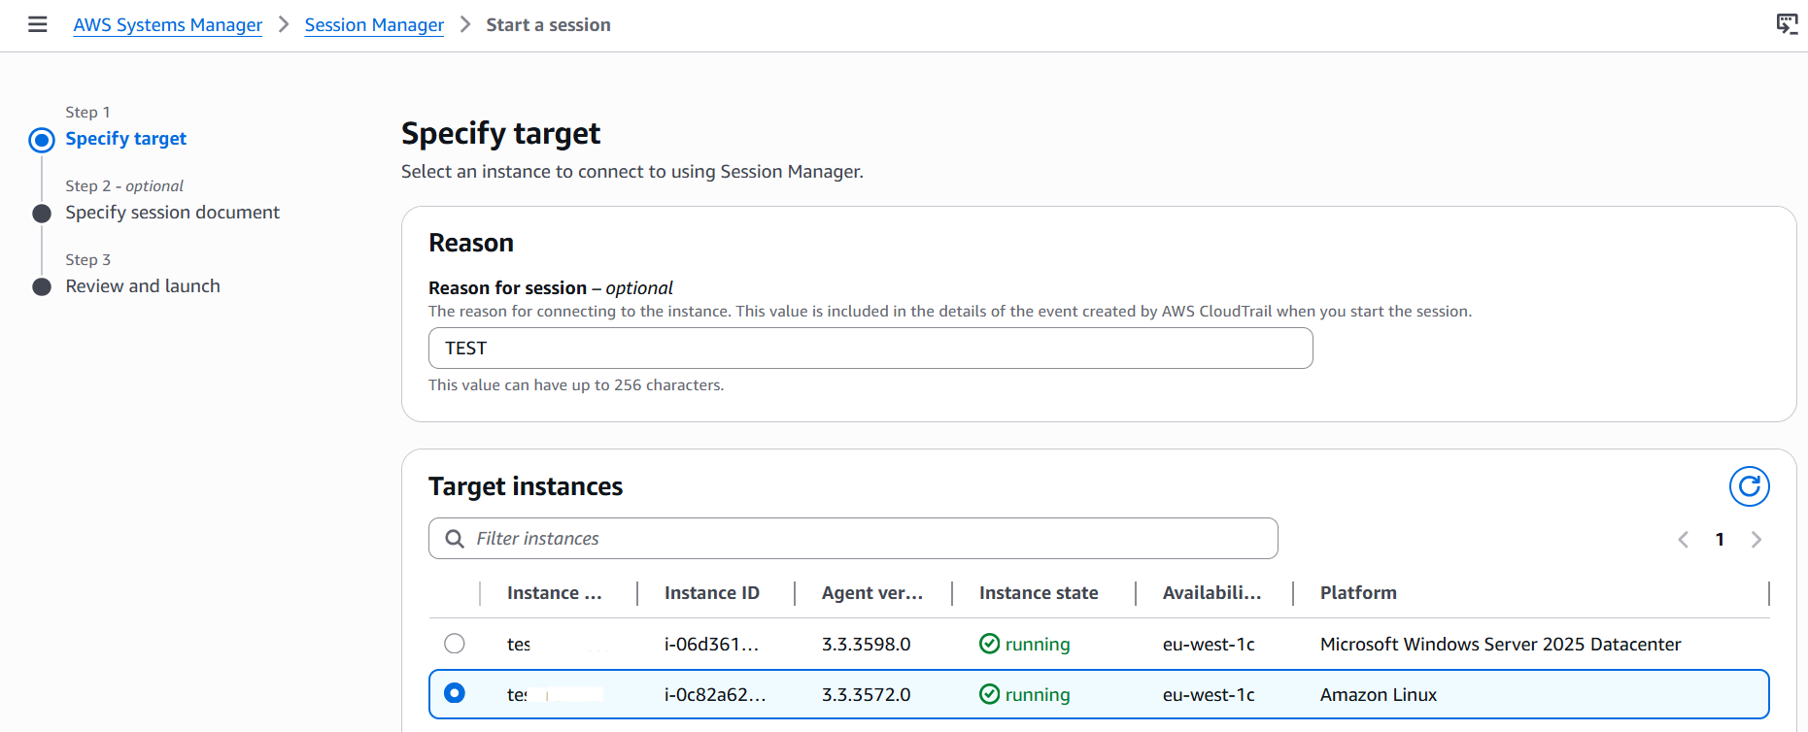1808x732 pixels.
Task: Sort by Instance state column header
Action: pyautogui.click(x=1039, y=593)
